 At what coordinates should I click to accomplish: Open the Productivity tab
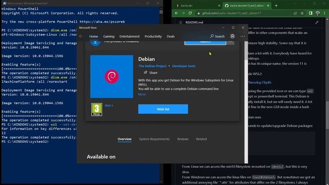(153, 36)
